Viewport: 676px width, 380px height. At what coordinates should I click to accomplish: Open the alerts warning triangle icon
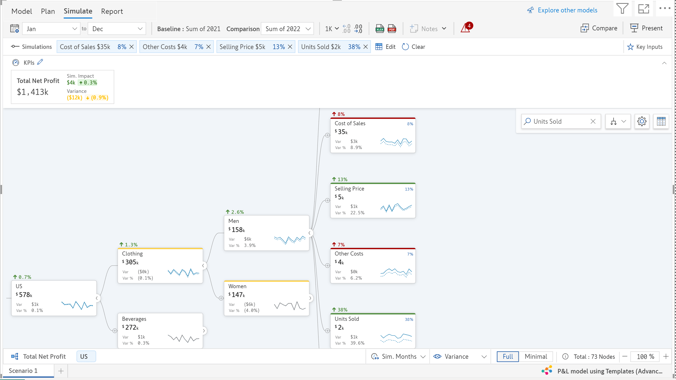pyautogui.click(x=466, y=28)
